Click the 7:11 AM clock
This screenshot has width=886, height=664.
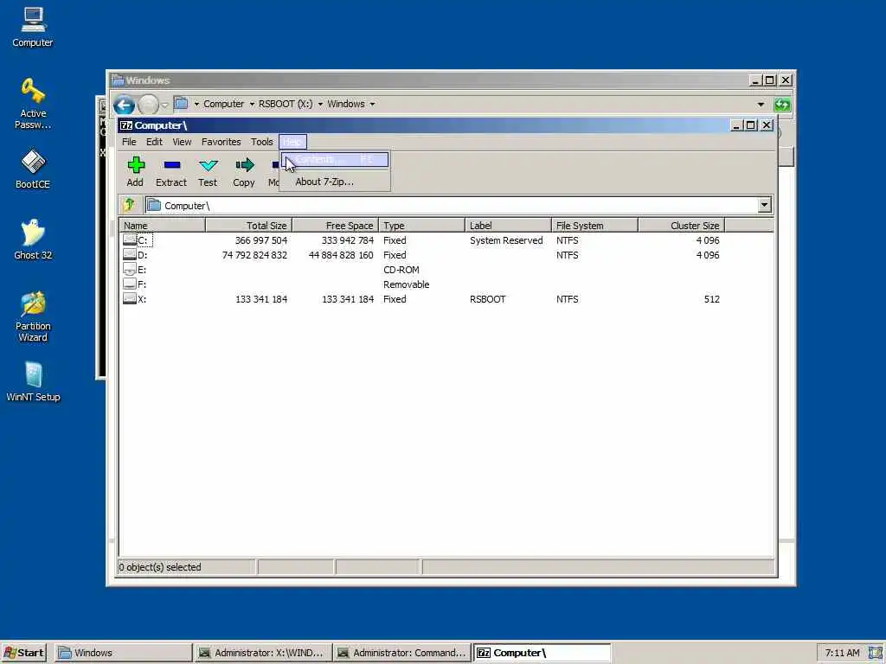click(842, 653)
